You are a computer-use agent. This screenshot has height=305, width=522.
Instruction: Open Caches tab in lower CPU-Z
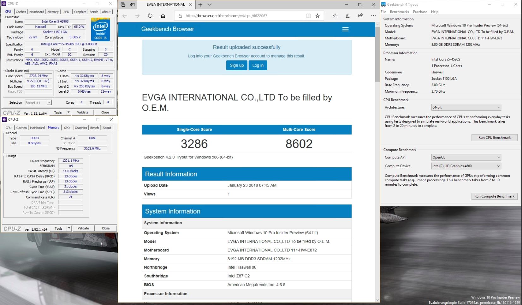[x=21, y=128]
